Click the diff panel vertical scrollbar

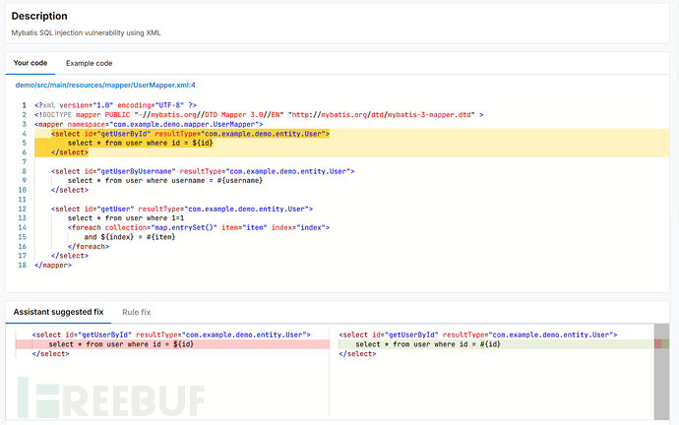[660, 384]
